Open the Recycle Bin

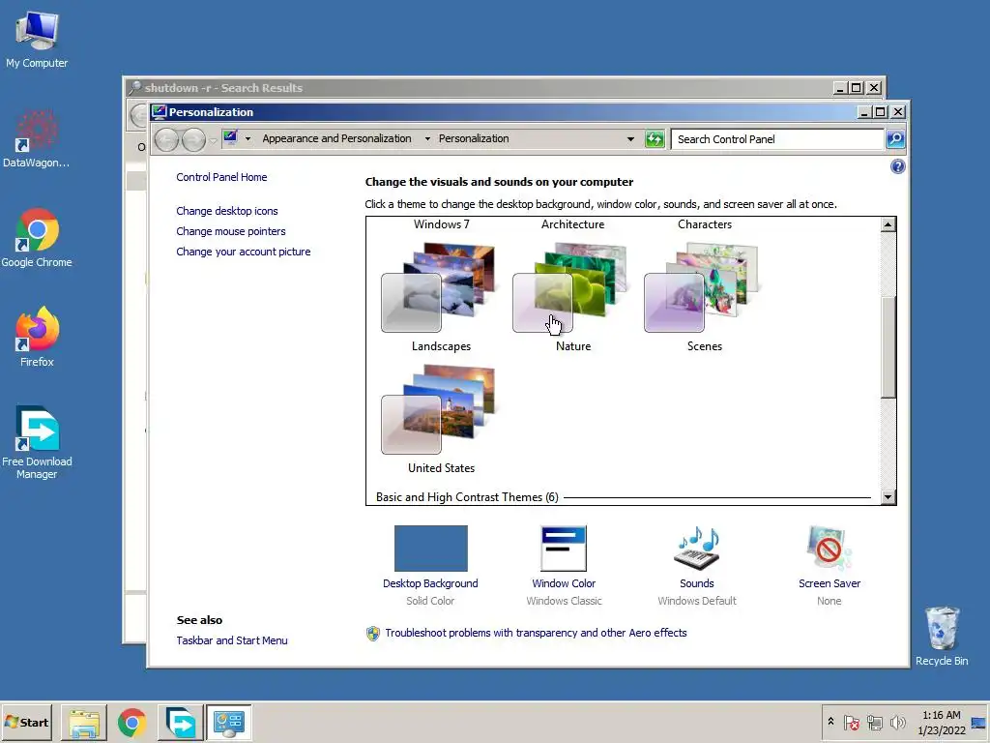tap(942, 636)
